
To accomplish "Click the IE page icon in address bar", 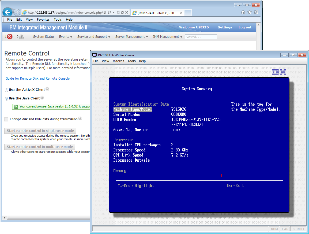I will tap(24, 12).
